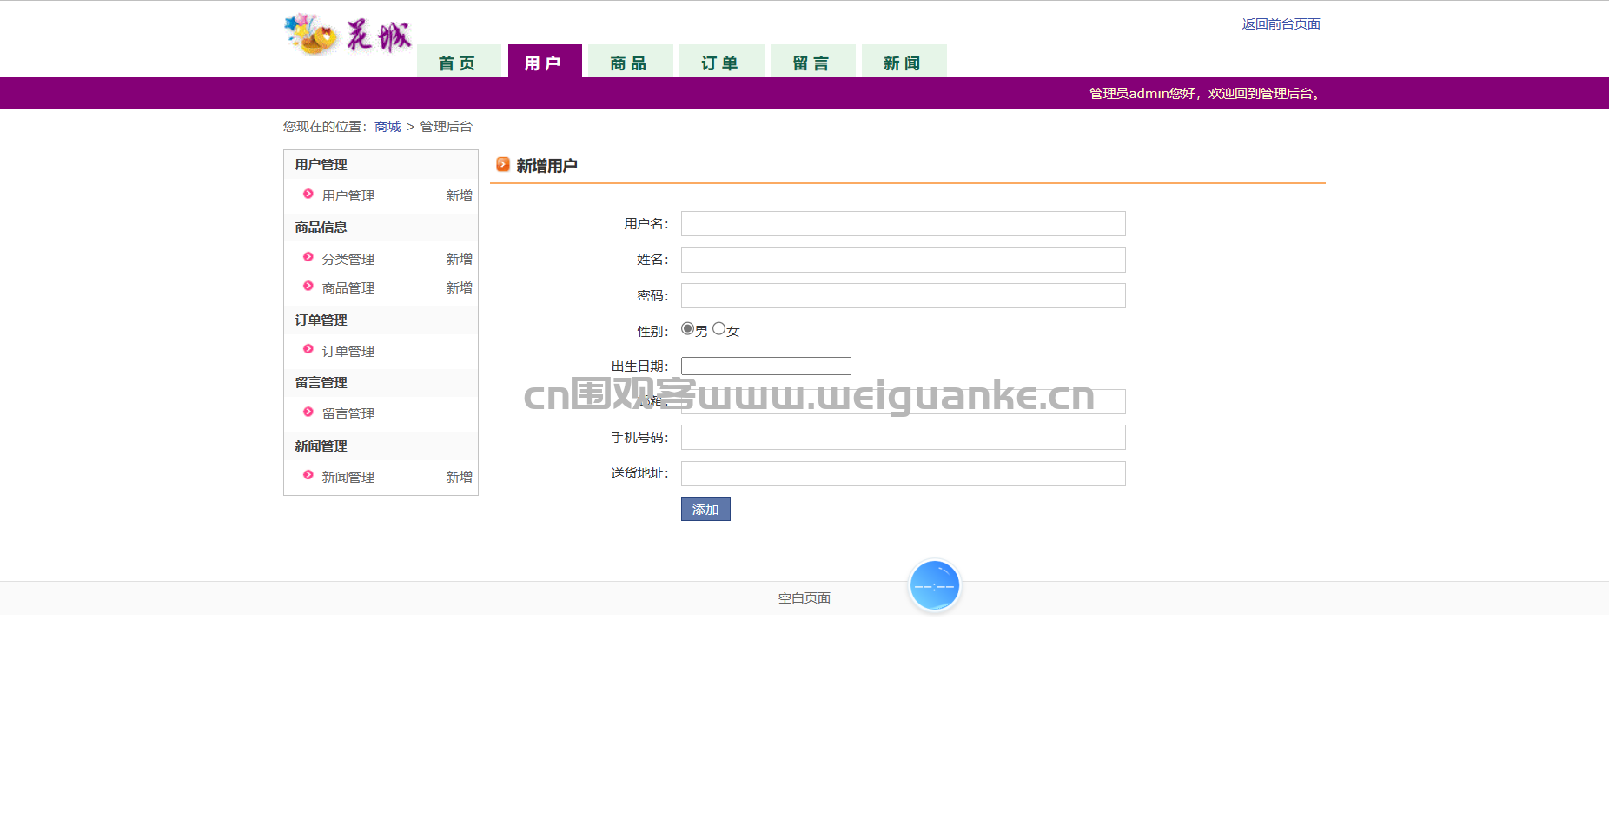Click 新增 next to 新闻管理
This screenshot has width=1609, height=818.
pyautogui.click(x=459, y=478)
